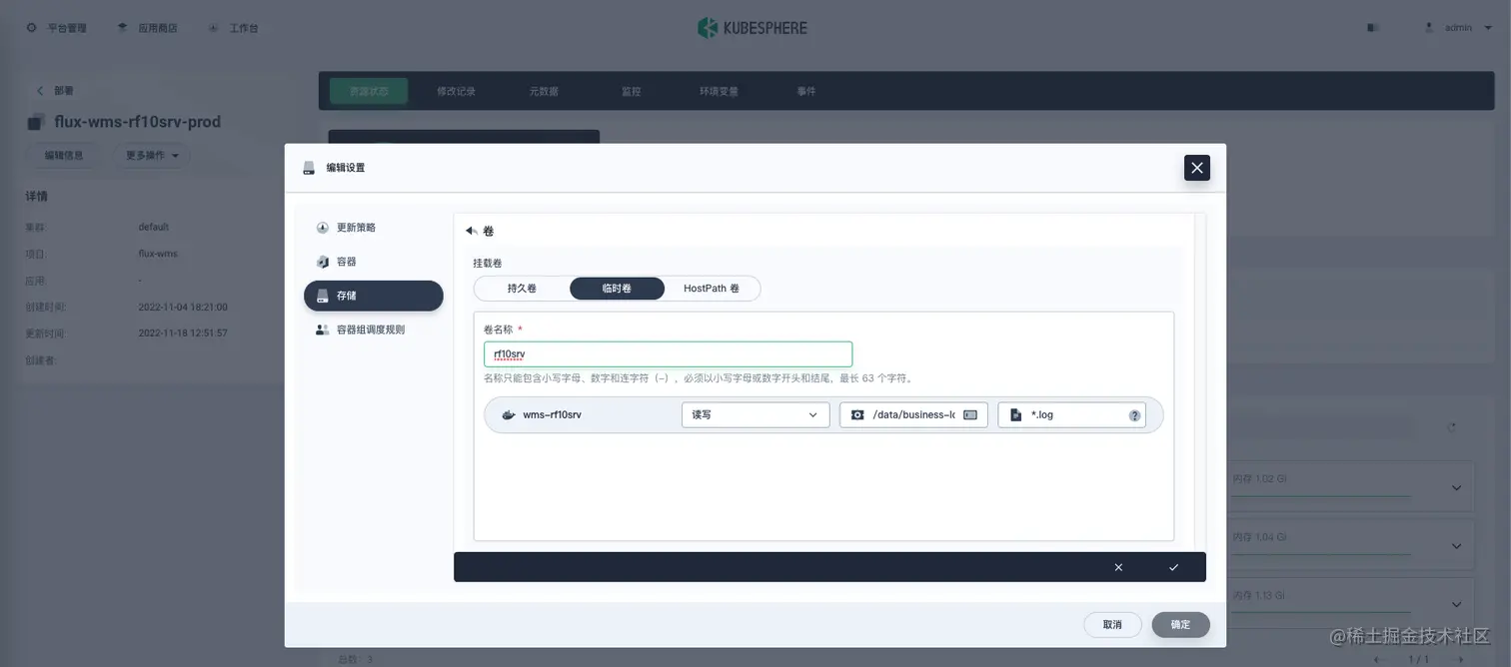Switch to the 资源状态 tab
Viewport: 1511px width, 667px height.
369,91
